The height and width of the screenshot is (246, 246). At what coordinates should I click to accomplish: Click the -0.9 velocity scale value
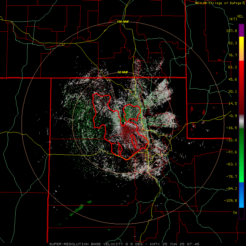[233, 116]
